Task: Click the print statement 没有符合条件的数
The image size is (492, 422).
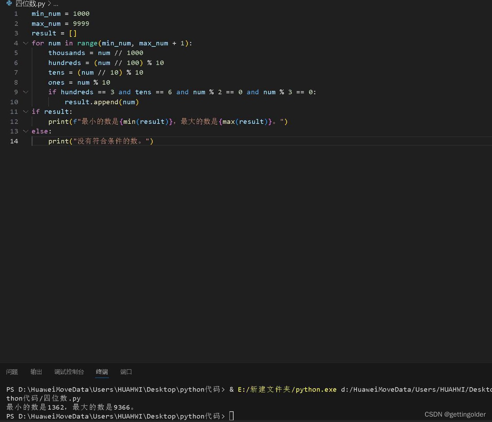Action: (x=101, y=141)
